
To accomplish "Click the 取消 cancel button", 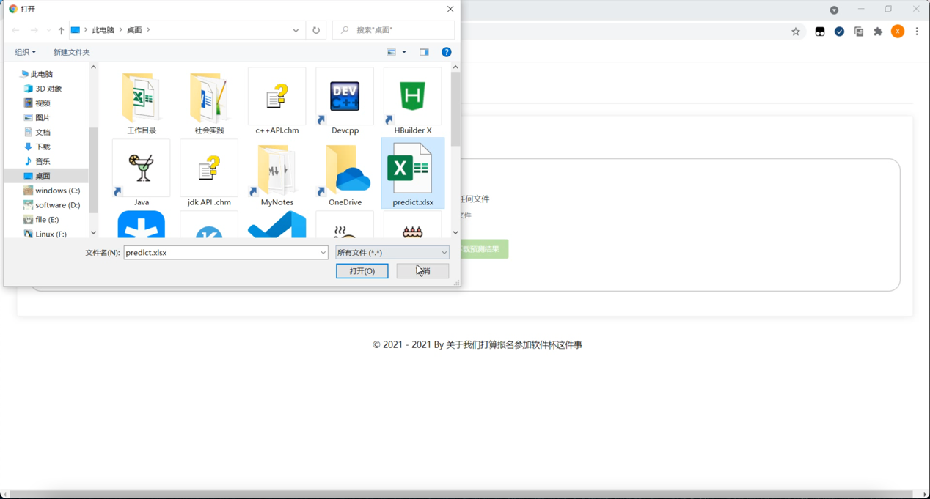I will (x=422, y=271).
